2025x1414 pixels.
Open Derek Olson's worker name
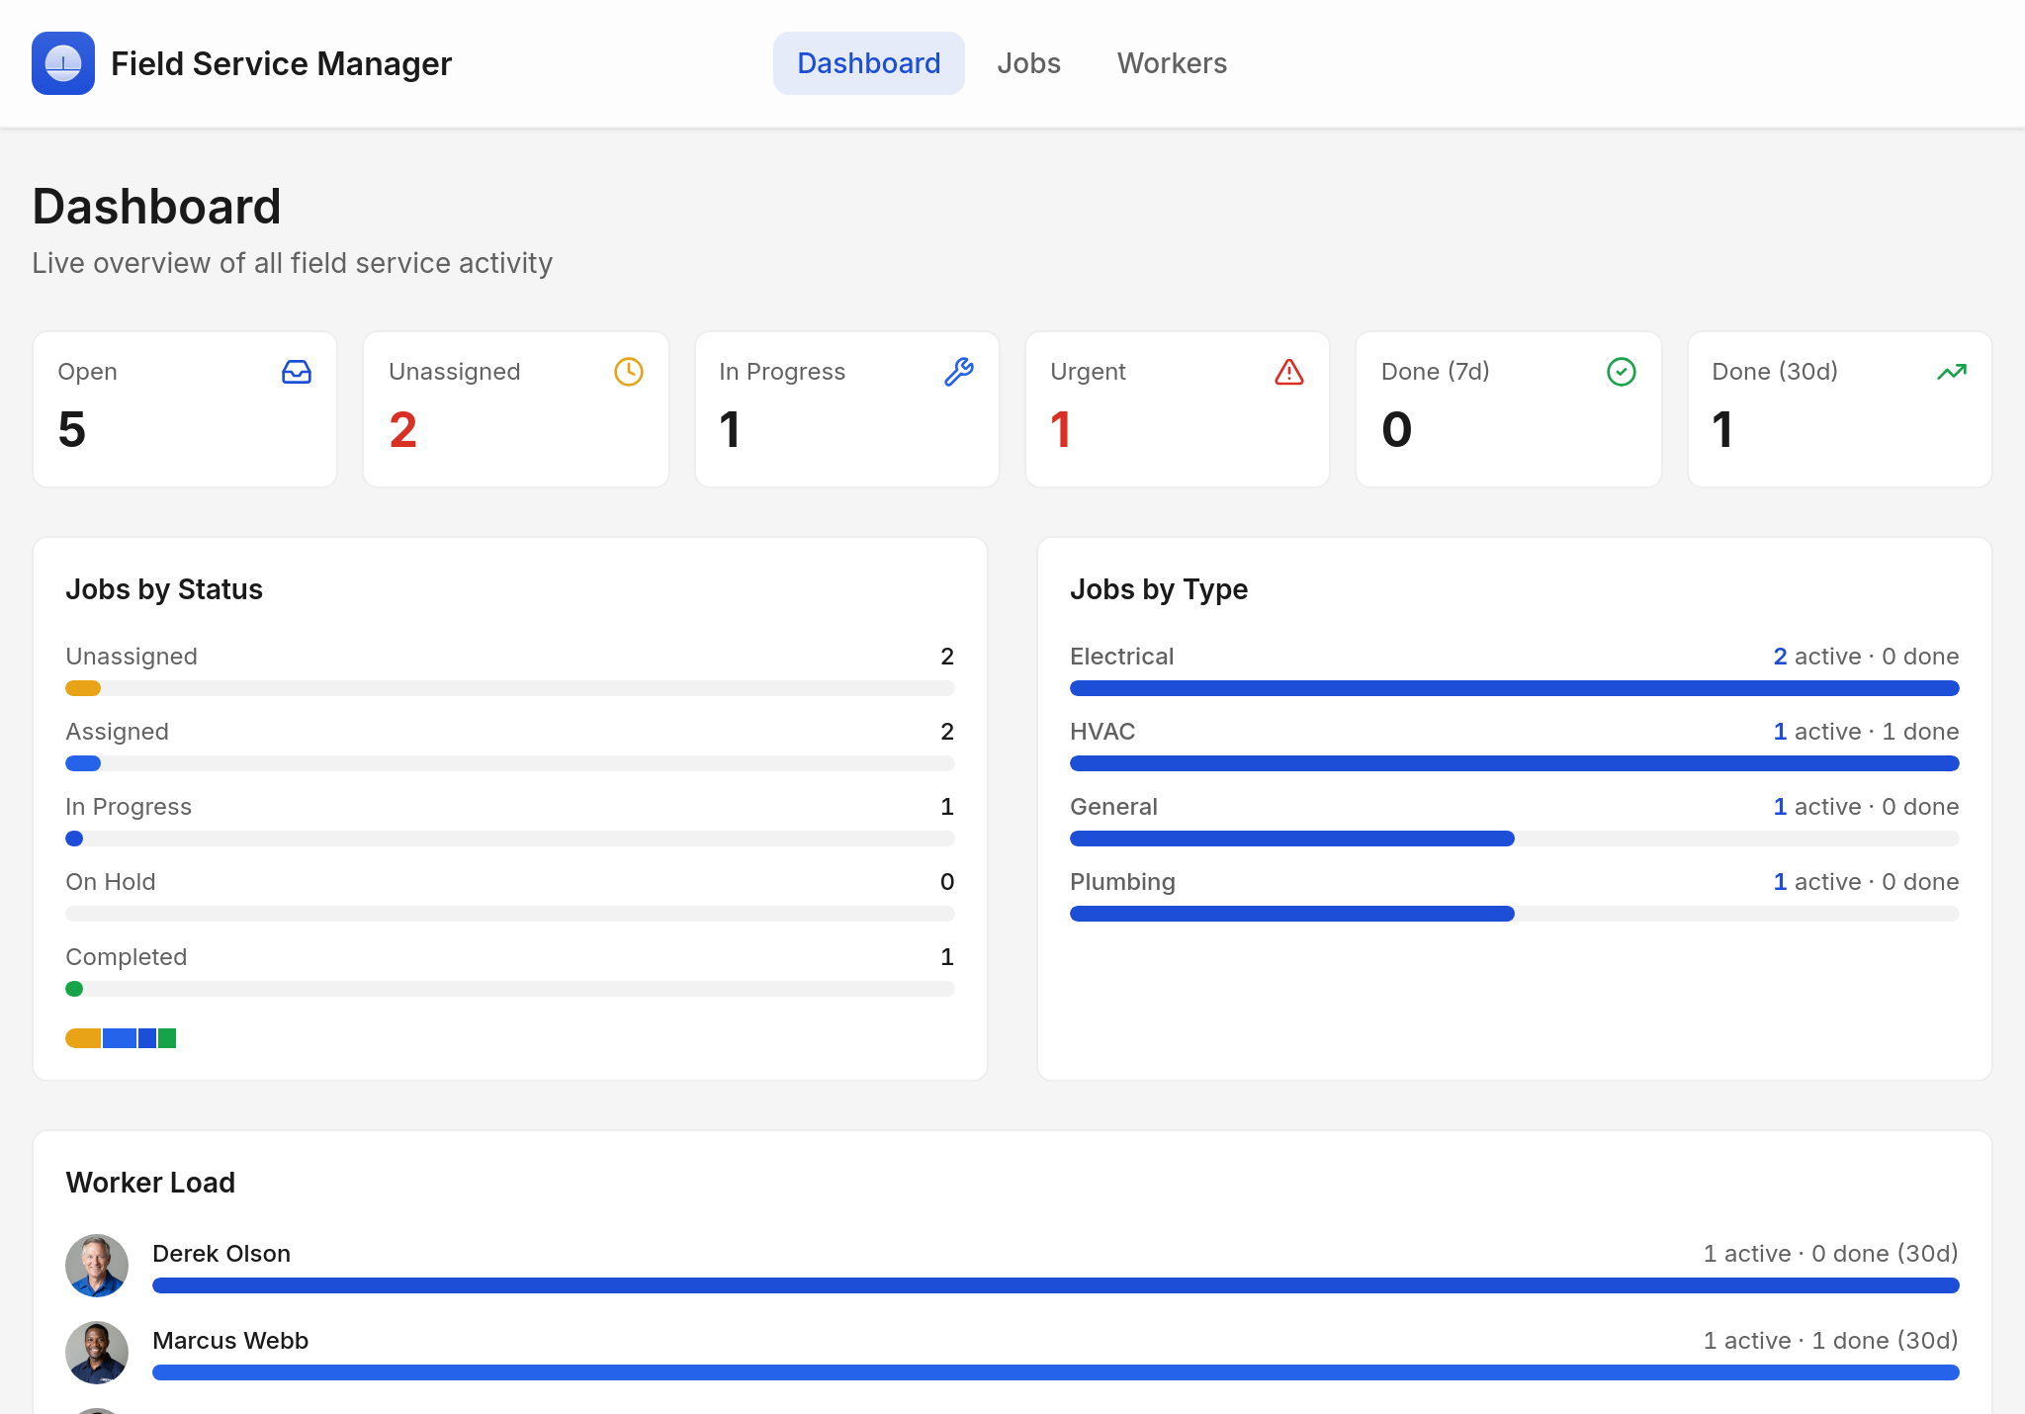(221, 1254)
